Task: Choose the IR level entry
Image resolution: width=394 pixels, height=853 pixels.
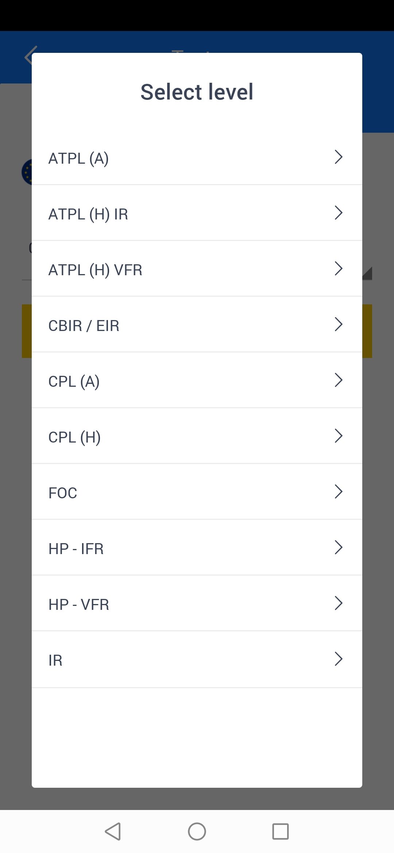Action: (55, 661)
